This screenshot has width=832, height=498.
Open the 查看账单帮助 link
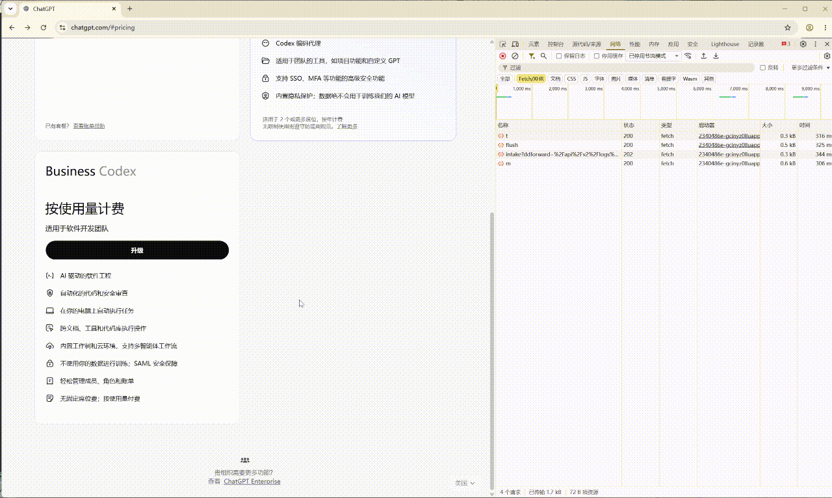tap(88, 126)
